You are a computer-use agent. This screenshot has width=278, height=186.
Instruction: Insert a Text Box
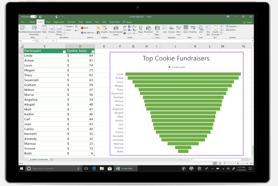tap(208, 31)
